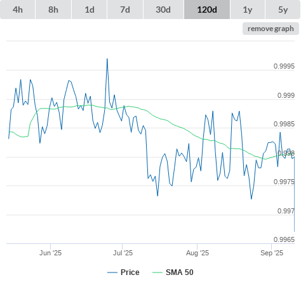Image resolution: width=301 pixels, height=289 pixels.
Task: Open the 7d time range tab
Action: point(125,10)
